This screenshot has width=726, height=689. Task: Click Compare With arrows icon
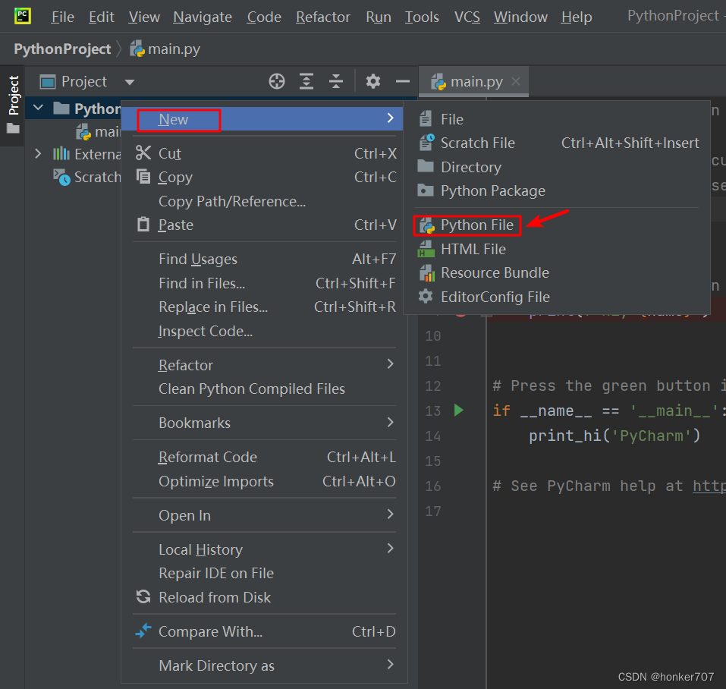tap(143, 631)
